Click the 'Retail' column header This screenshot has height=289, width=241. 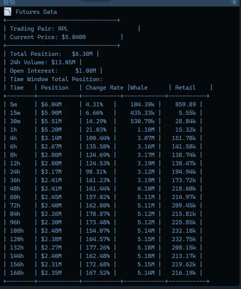point(186,88)
